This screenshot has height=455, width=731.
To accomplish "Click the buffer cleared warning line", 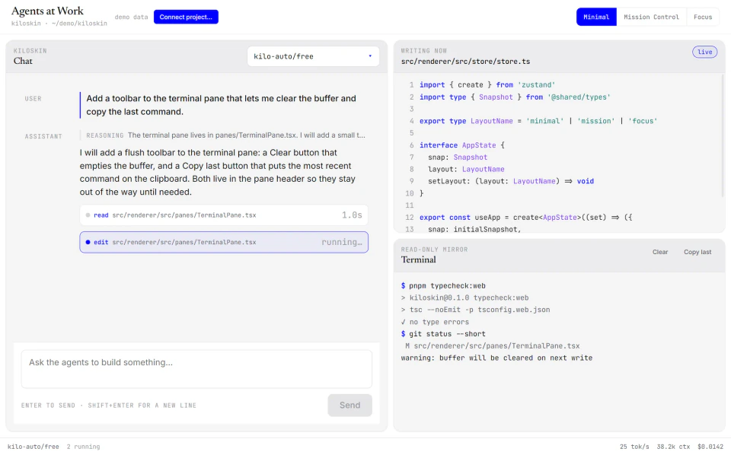I will click(496, 358).
